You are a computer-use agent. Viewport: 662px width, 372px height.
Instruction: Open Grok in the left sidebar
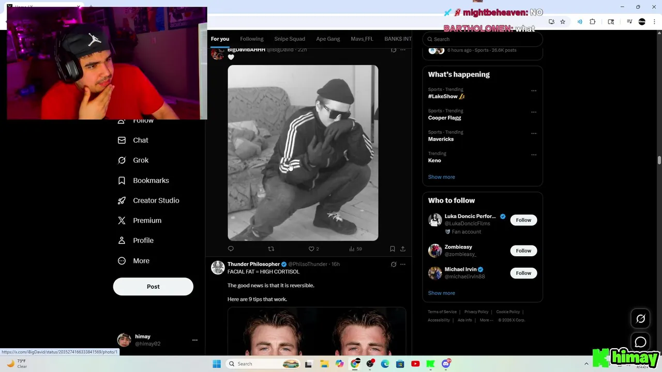coord(133,160)
